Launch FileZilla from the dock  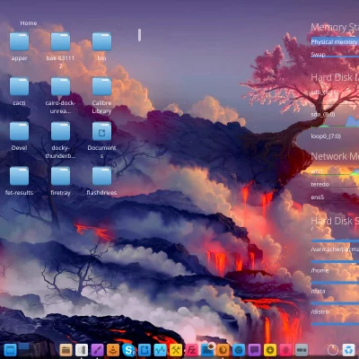pos(191,350)
